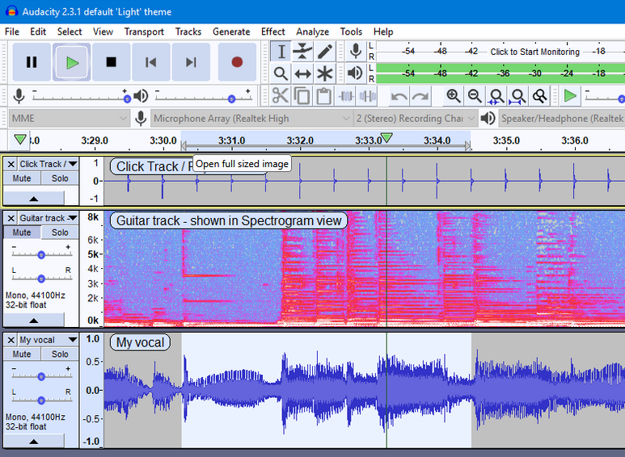Select the Time Shift tool

click(x=302, y=73)
